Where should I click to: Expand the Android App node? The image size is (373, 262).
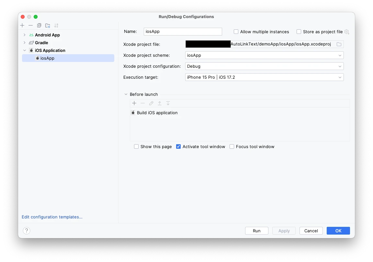(x=24, y=35)
